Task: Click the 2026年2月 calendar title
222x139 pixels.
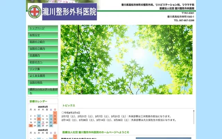Action: pyautogui.click(x=43, y=107)
